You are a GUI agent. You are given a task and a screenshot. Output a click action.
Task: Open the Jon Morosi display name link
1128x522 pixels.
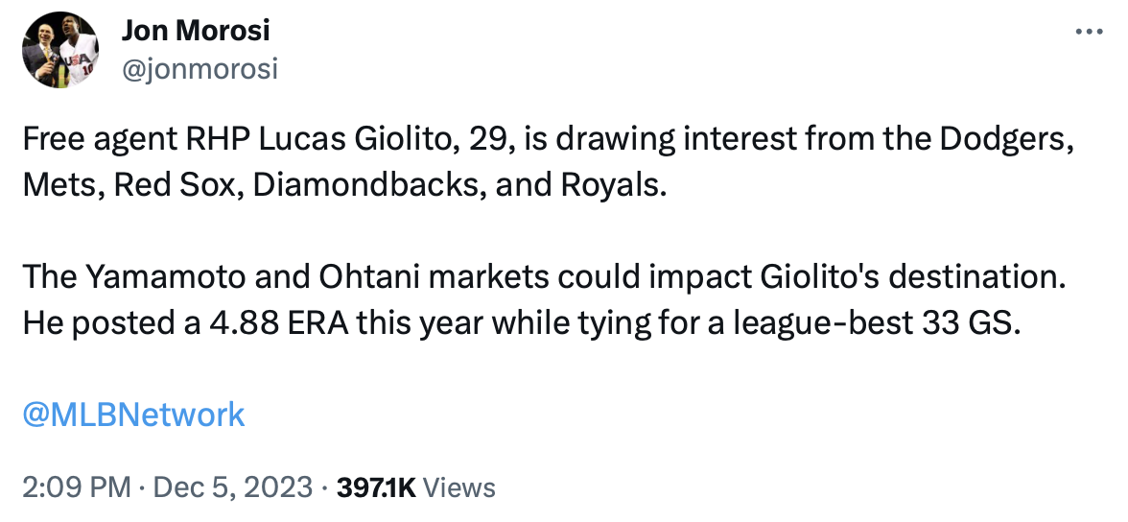(196, 32)
